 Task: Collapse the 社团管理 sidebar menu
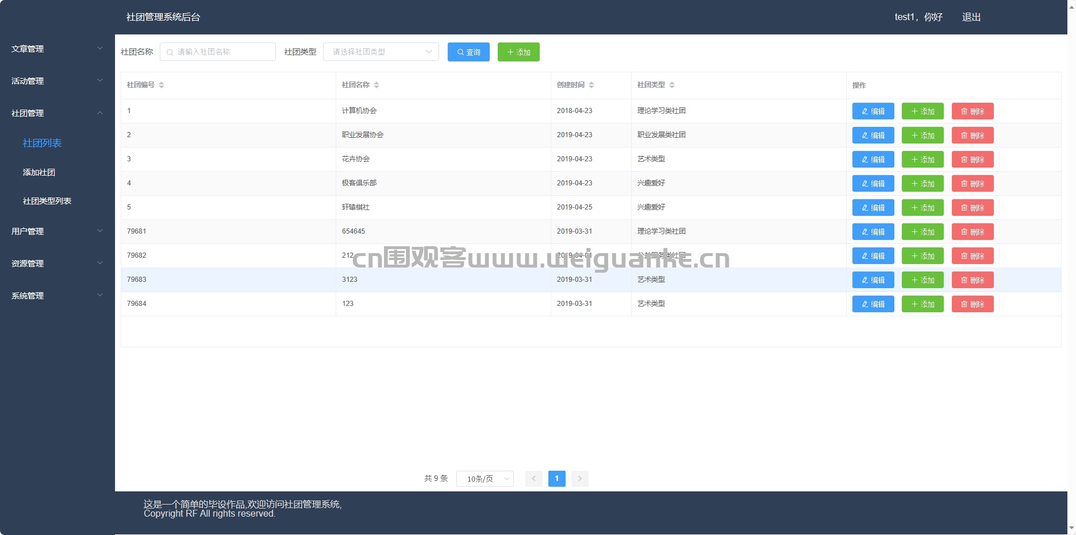[x=57, y=113]
